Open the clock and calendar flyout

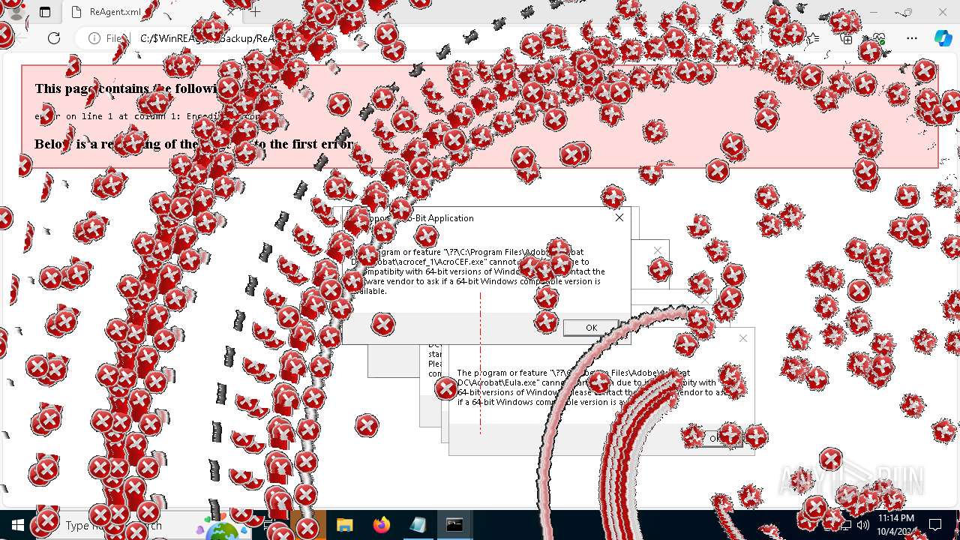coord(896,525)
